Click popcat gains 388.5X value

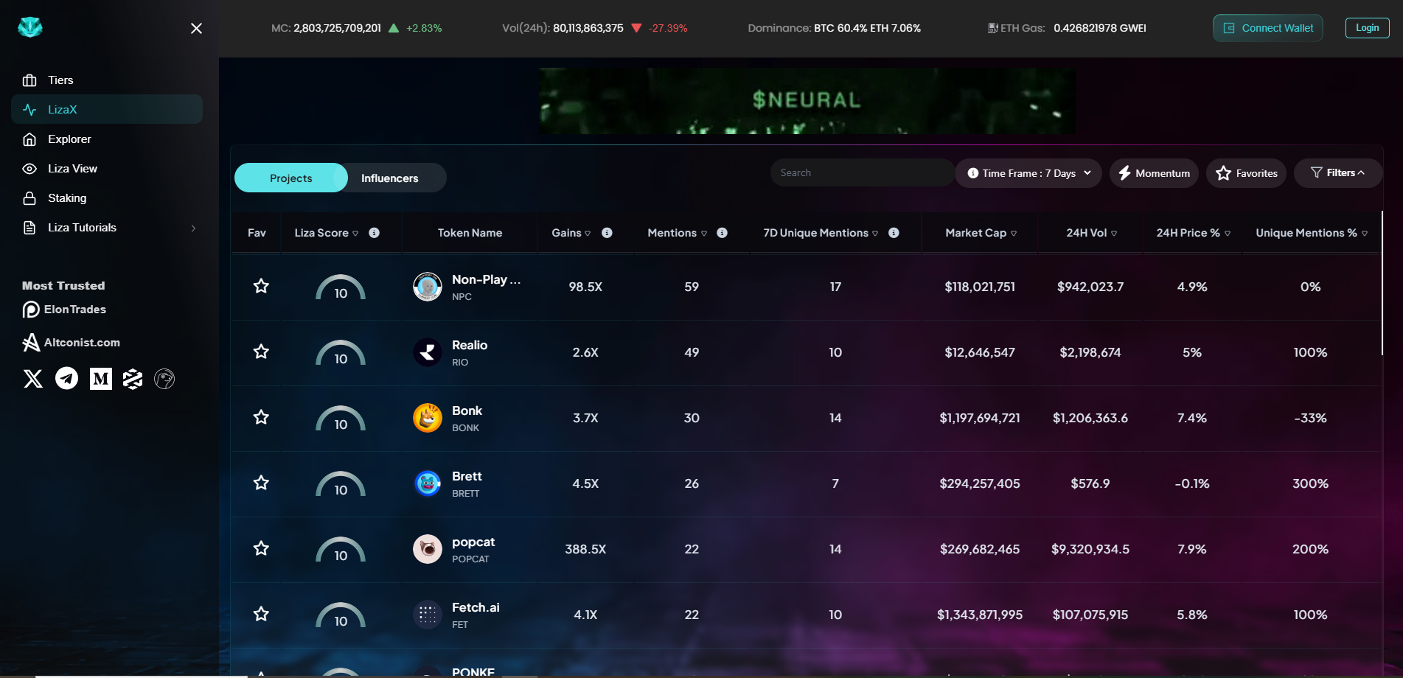(x=585, y=549)
